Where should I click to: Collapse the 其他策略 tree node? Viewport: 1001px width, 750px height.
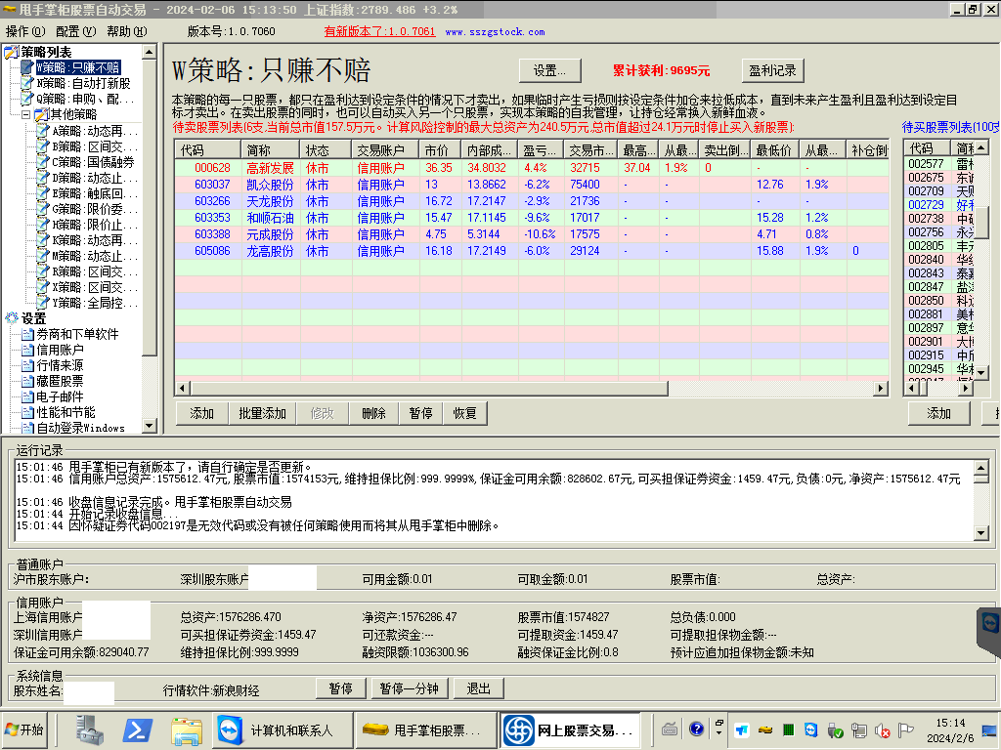[26, 114]
